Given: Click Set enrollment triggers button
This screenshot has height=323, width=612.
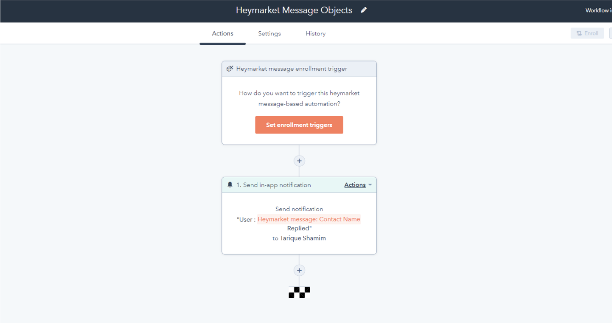Looking at the screenshot, I should click(299, 125).
